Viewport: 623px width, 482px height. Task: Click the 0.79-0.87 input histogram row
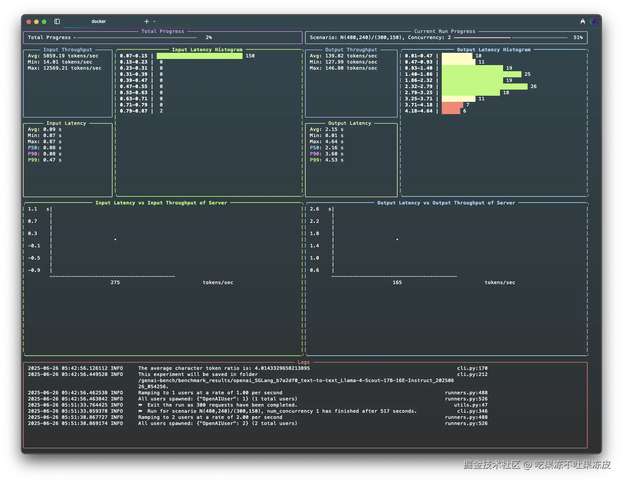click(141, 111)
